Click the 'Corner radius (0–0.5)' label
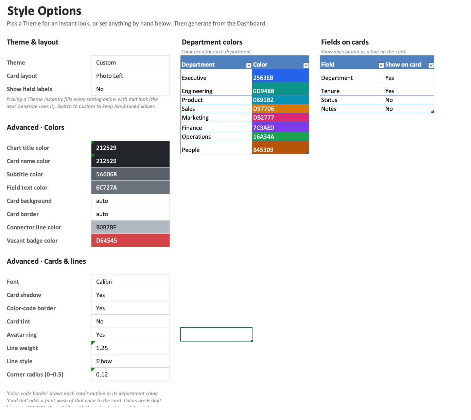This screenshot has height=420, width=471. tap(35, 374)
